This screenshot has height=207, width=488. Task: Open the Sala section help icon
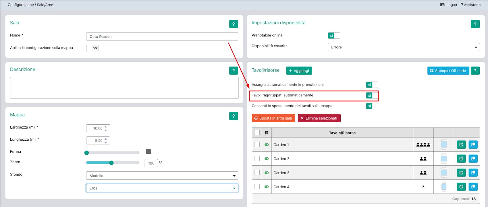[x=233, y=24]
